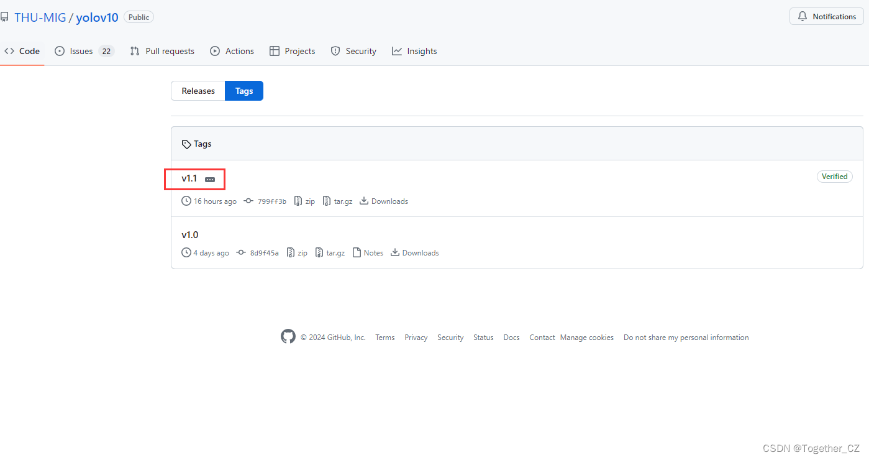
Task: Click the bell icon in Notifications
Action: point(803,17)
